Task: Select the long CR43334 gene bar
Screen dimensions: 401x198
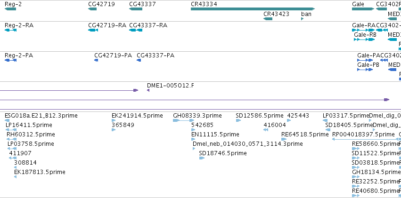Action: pyautogui.click(x=253, y=9)
